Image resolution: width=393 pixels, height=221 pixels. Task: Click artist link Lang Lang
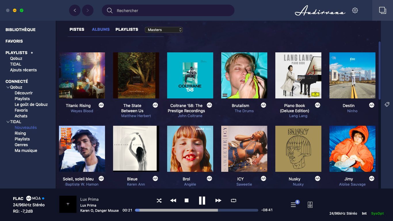[x=298, y=116]
